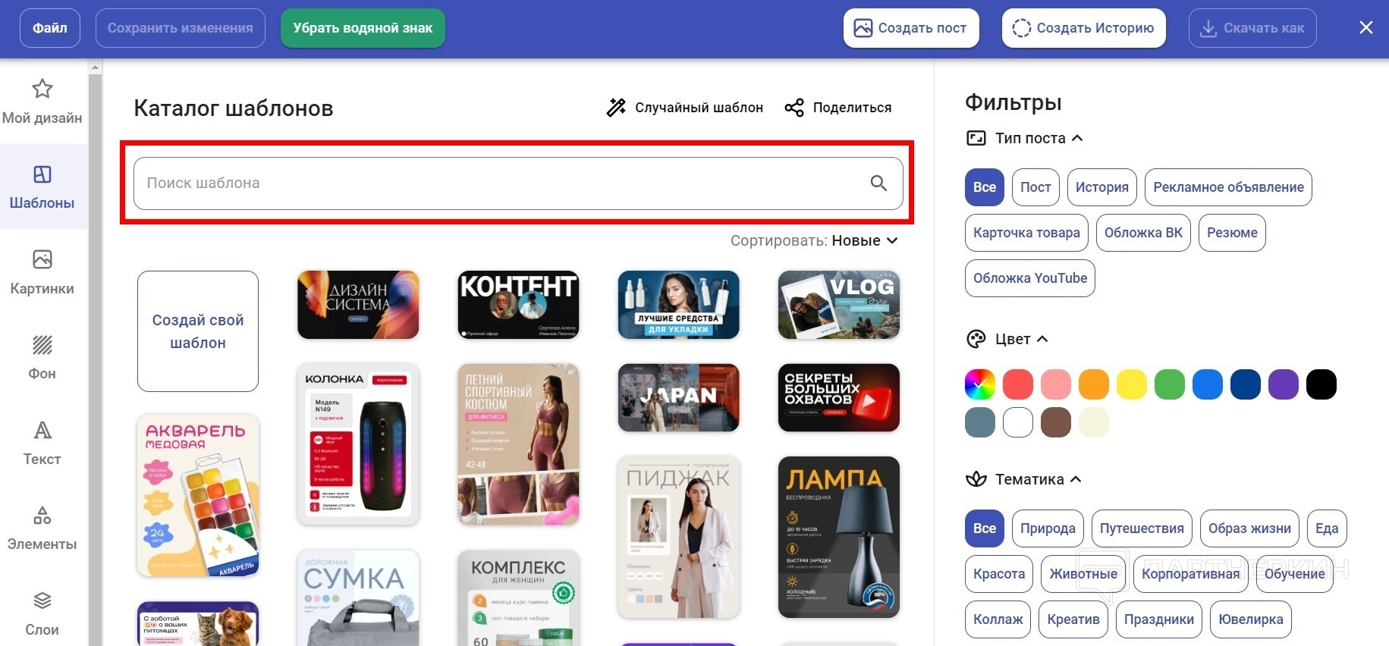Screen dimensions: 1389x646
Task: Open the JAPAN template thumbnail
Action: tap(679, 397)
